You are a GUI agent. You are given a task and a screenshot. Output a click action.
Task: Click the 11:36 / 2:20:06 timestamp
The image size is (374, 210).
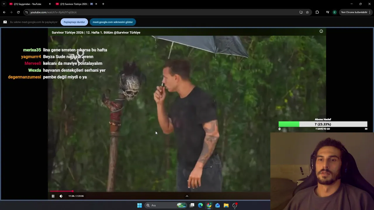click(76, 196)
